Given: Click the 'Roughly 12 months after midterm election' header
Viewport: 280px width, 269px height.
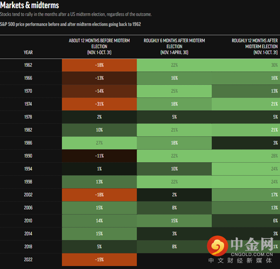Looking at the screenshot, I should (255, 47).
